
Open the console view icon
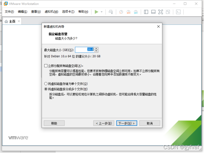point(178,12)
